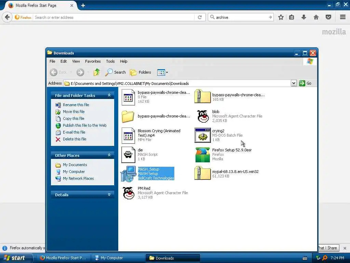Open the Firefox bookmarks list icon

292,17
